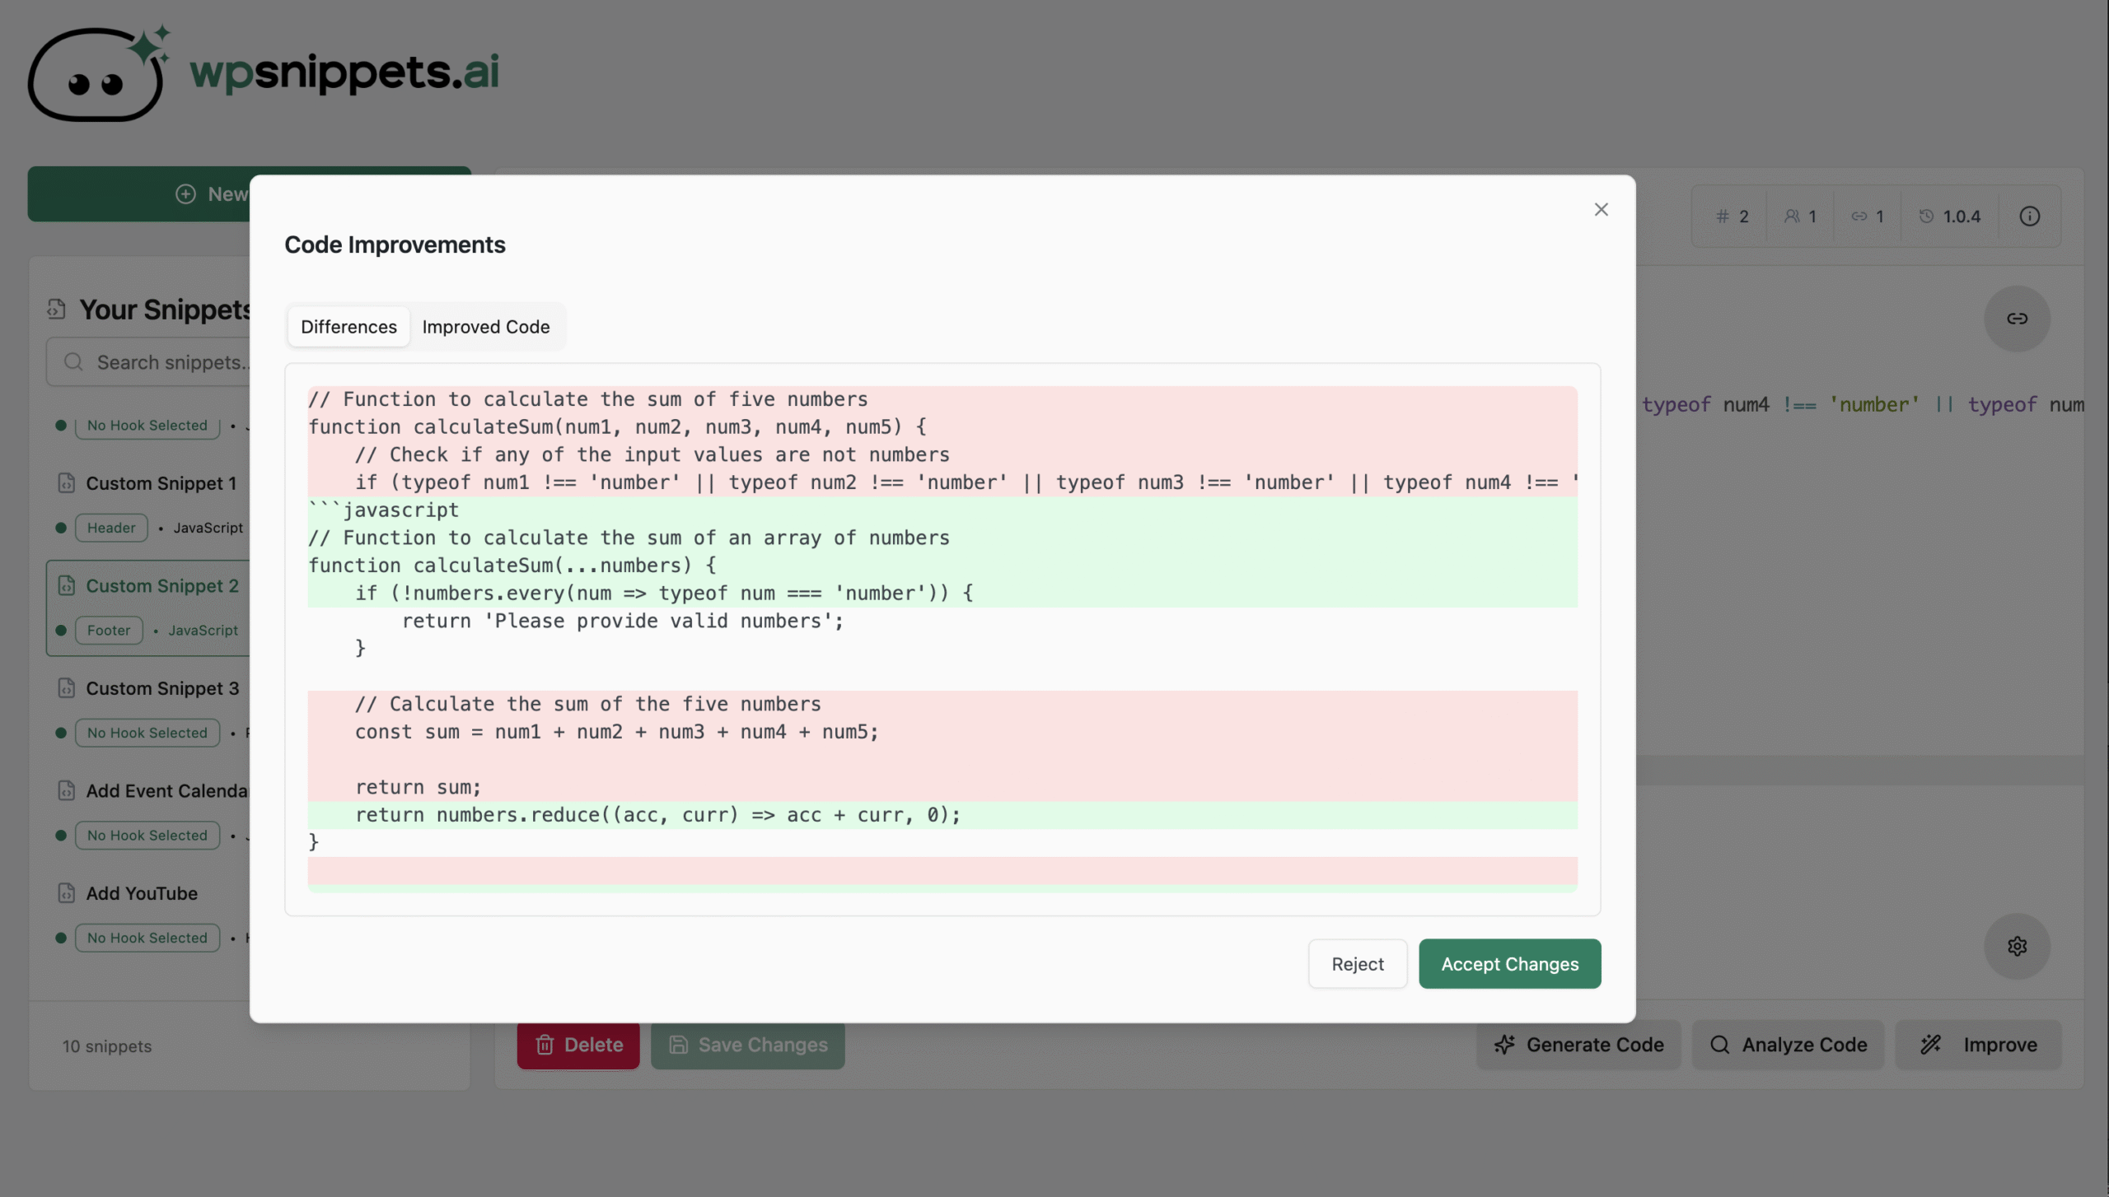
Task: Click the Your Snippets file icon
Action: (x=56, y=309)
